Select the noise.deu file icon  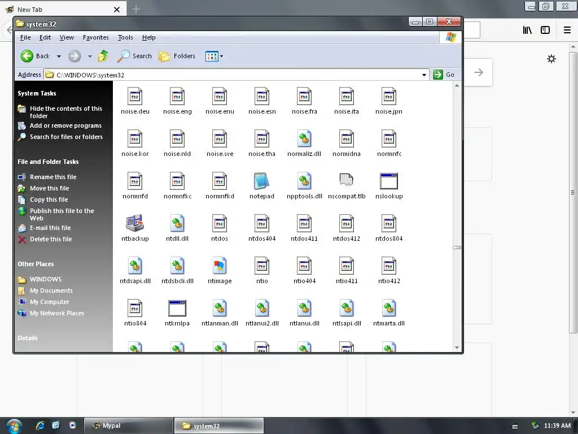135,96
